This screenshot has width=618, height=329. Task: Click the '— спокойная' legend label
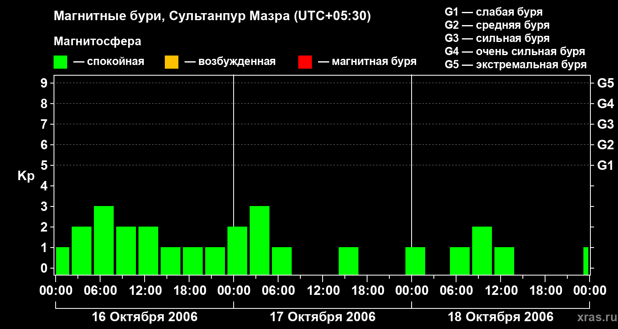(109, 62)
